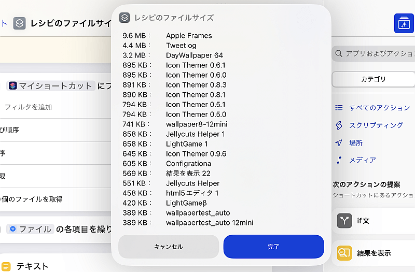Viewport: 415px width, 272px height.
Task: Click the list icon beside すべてのアクション
Action: click(x=339, y=108)
